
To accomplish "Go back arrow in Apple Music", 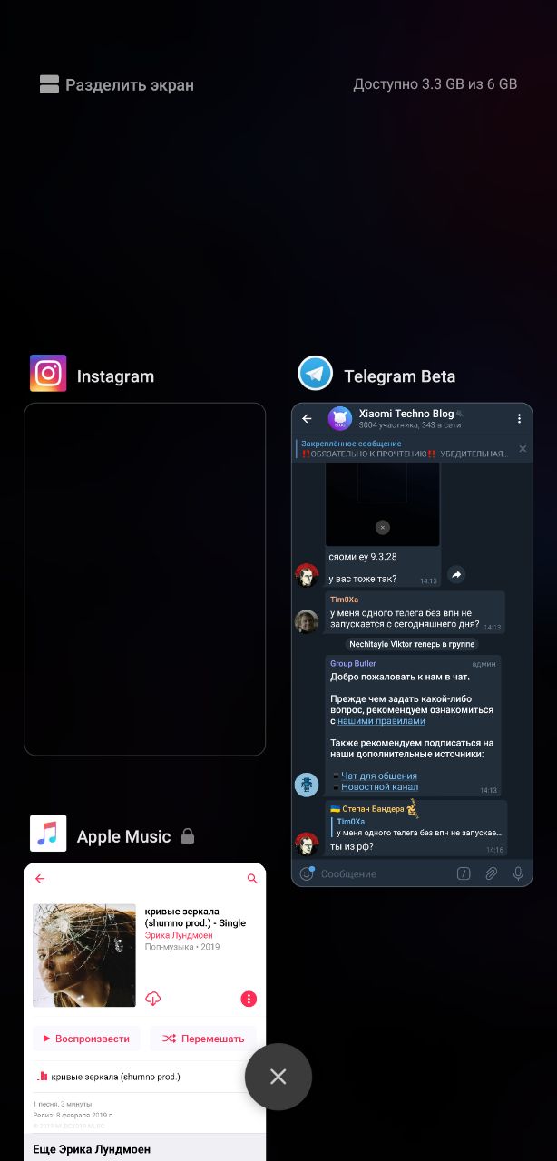I will (x=40, y=879).
